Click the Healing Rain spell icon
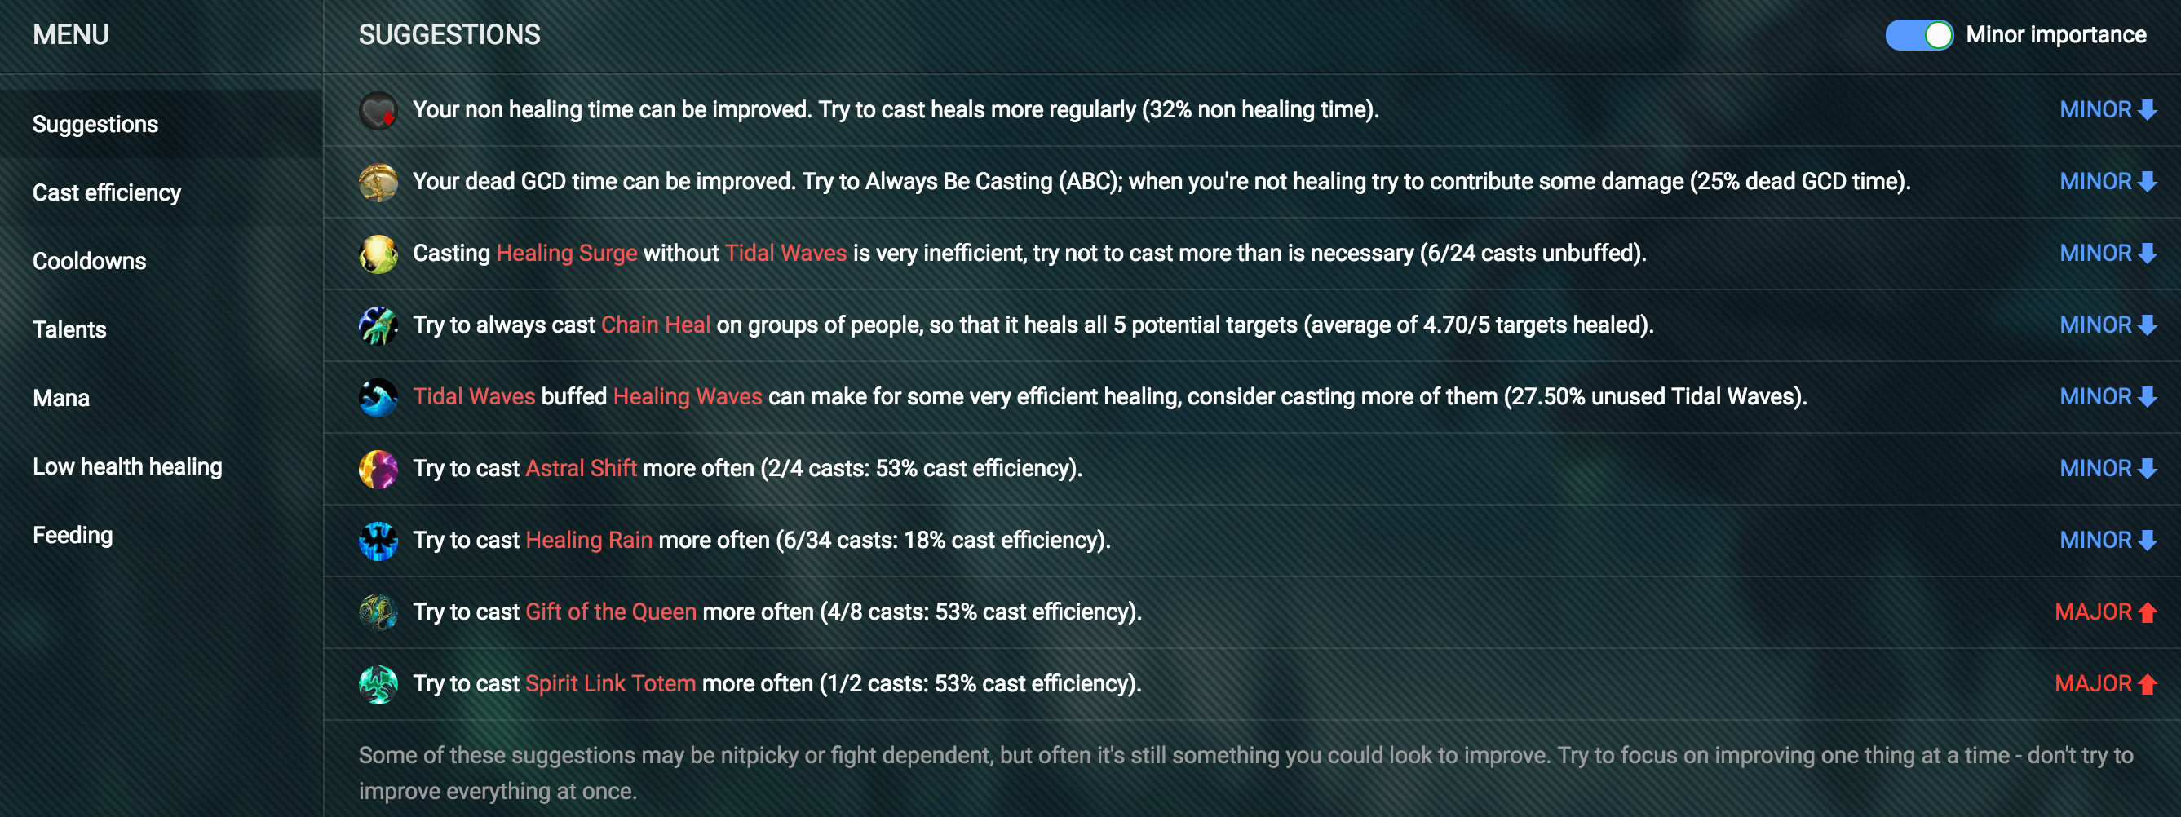This screenshot has width=2181, height=817. tap(378, 541)
